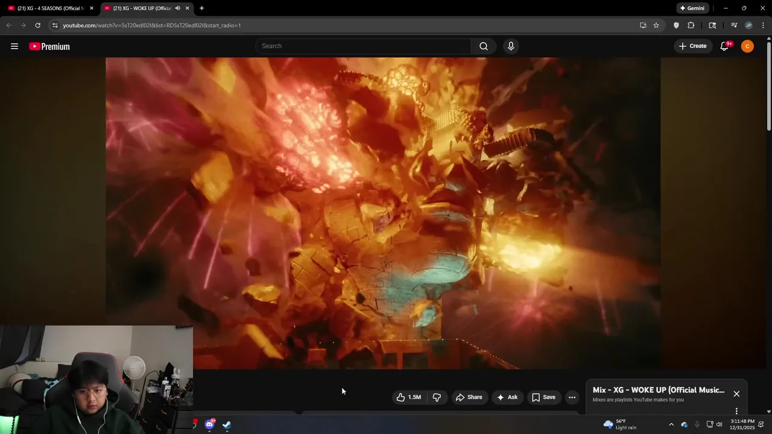The height and width of the screenshot is (434, 772).
Task: Go to the YouTube Premium home logo
Action: coord(49,46)
